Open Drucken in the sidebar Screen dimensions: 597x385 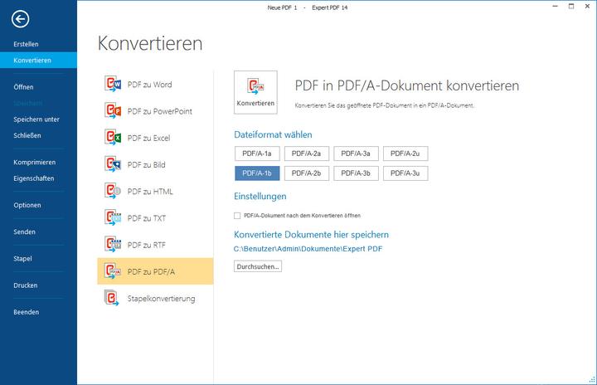coord(26,285)
